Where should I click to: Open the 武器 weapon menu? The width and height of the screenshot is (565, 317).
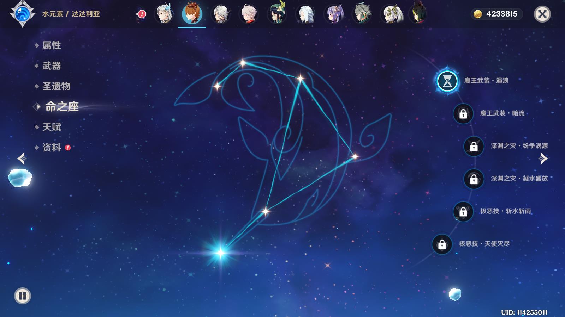[52, 66]
